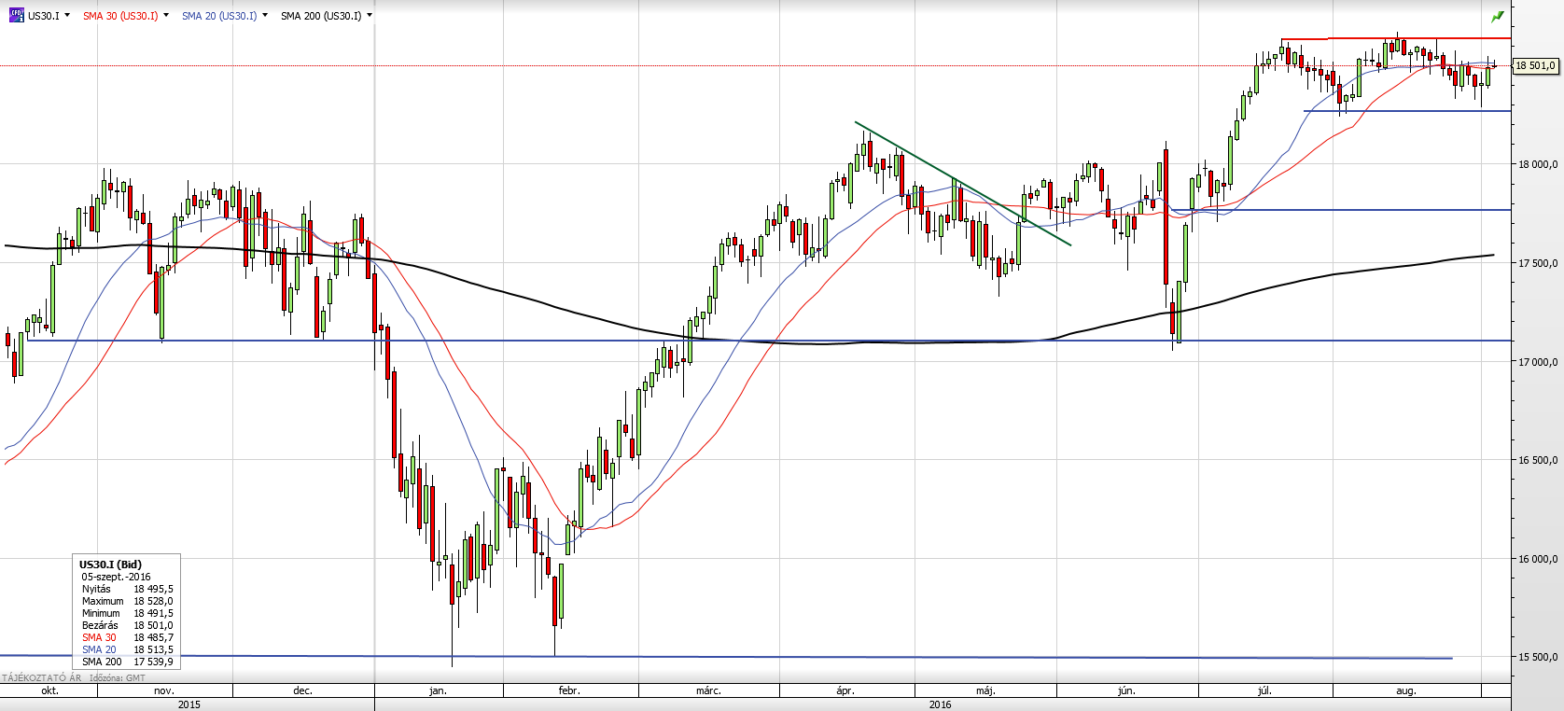
Task: Click the 'Időzóna: GMT' timezone label
Action: (118, 678)
